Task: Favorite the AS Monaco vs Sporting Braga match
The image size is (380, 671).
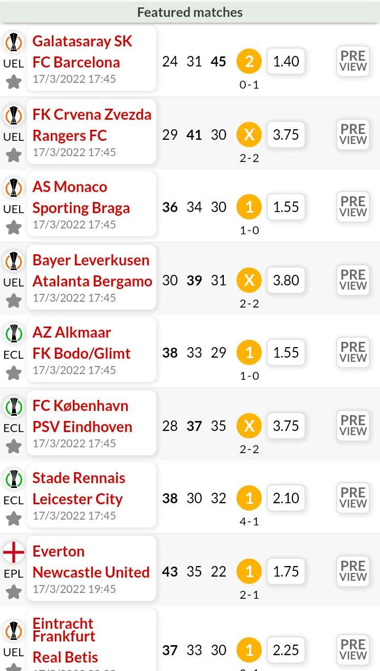Action: coord(14,227)
